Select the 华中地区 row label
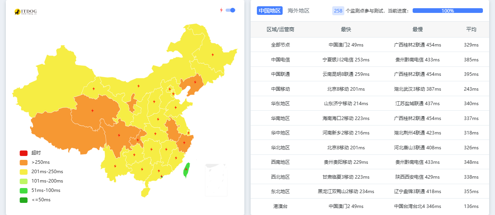This screenshot has height=215, width=495. tap(281, 133)
